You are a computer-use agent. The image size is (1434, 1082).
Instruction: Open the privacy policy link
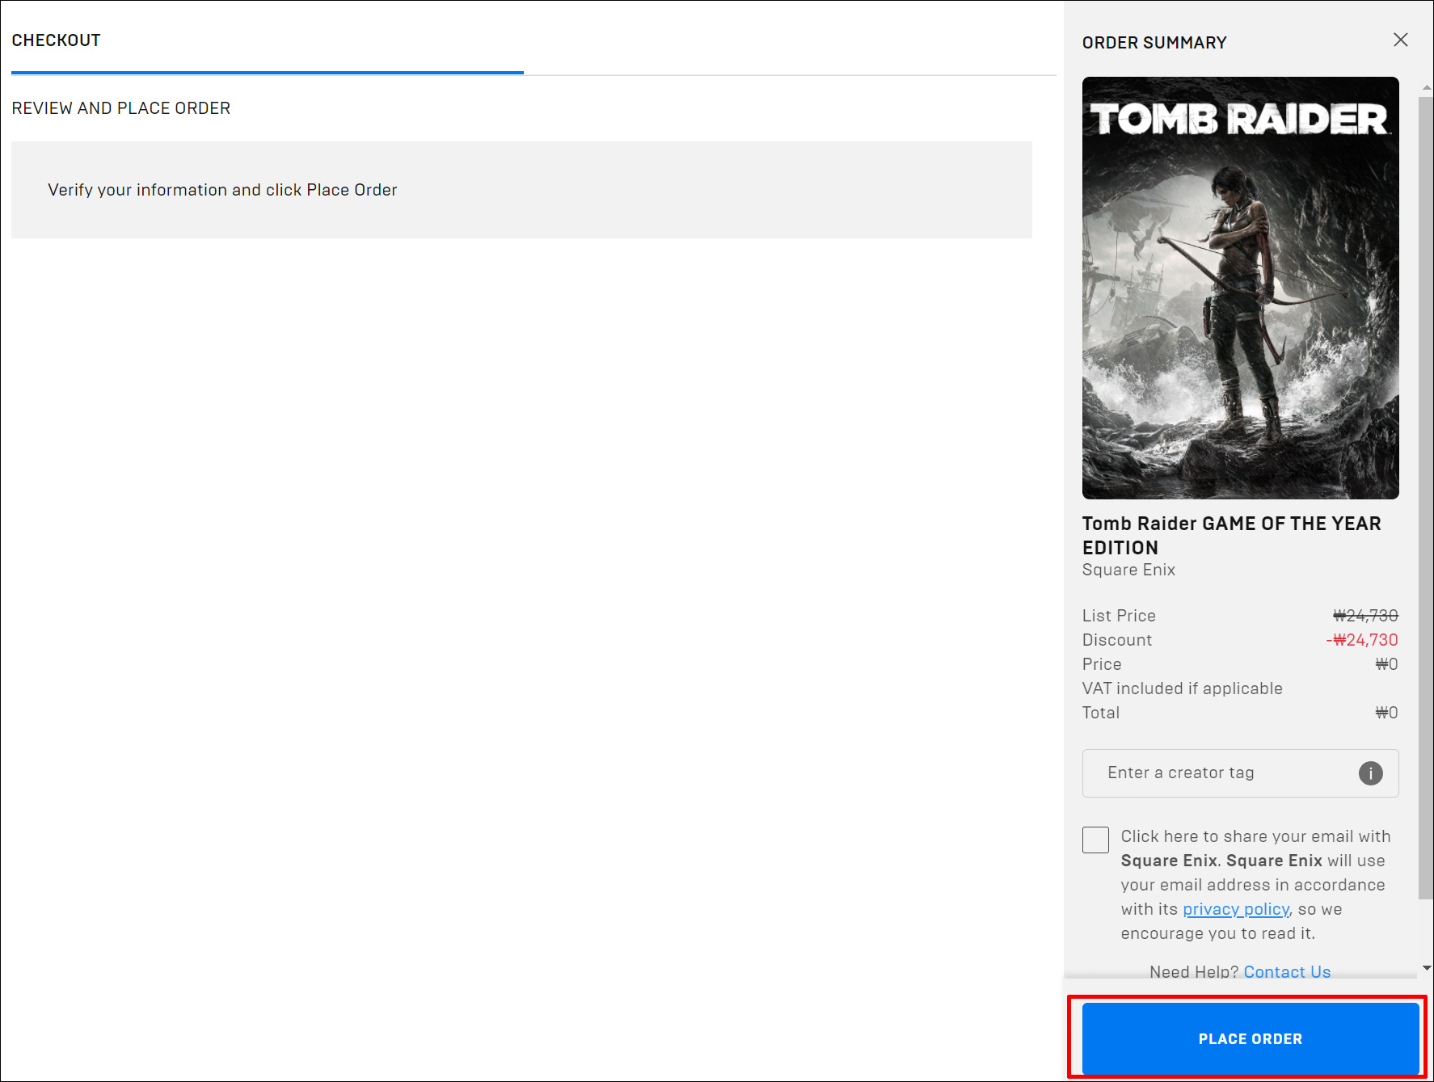point(1236,909)
